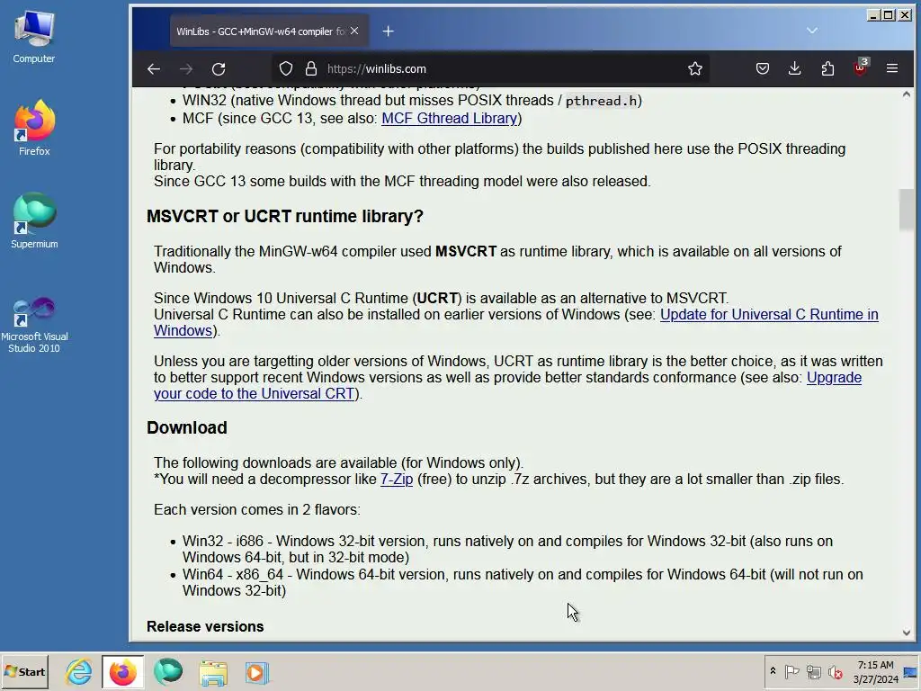Open the Firefox hamburger application menu
Screen dimensions: 921x691
pyautogui.click(x=891, y=68)
